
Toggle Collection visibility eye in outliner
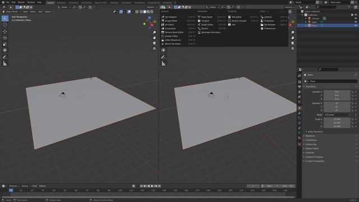click(x=356, y=15)
